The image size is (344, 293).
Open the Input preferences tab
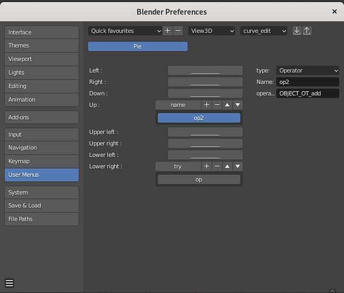(x=42, y=134)
